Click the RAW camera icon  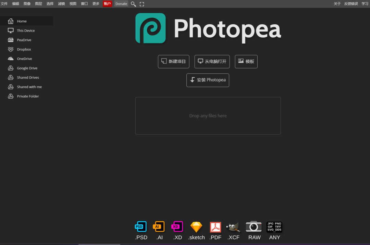(254, 227)
